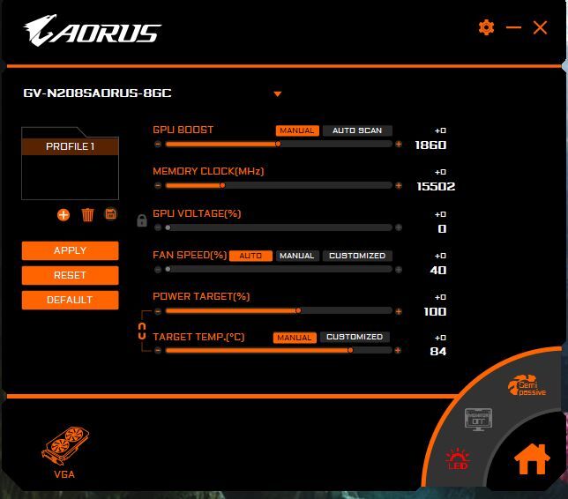Image resolution: width=568 pixels, height=499 pixels.
Task: Decrease GPU Voltage with minus icon
Action: click(x=158, y=227)
